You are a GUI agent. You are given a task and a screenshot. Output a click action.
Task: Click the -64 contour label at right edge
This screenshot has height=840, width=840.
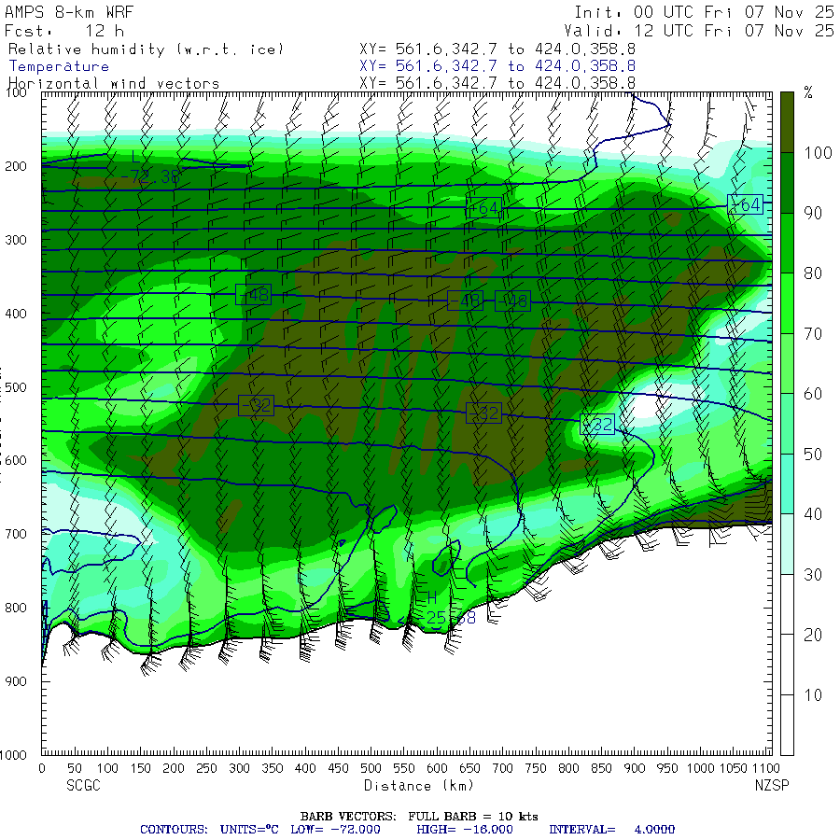[745, 204]
